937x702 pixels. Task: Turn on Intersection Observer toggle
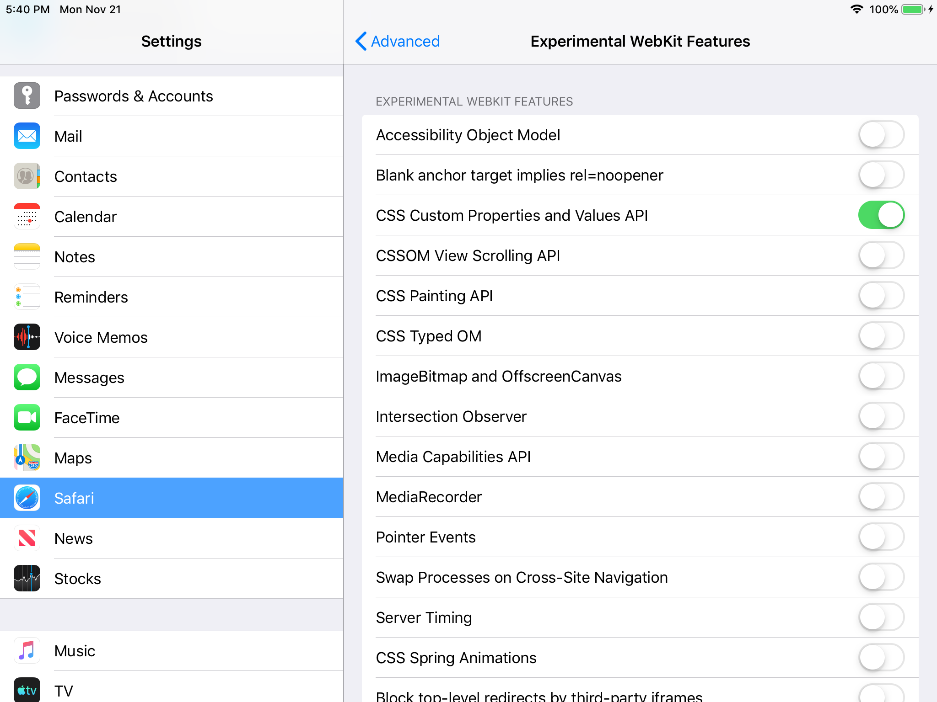tap(881, 416)
